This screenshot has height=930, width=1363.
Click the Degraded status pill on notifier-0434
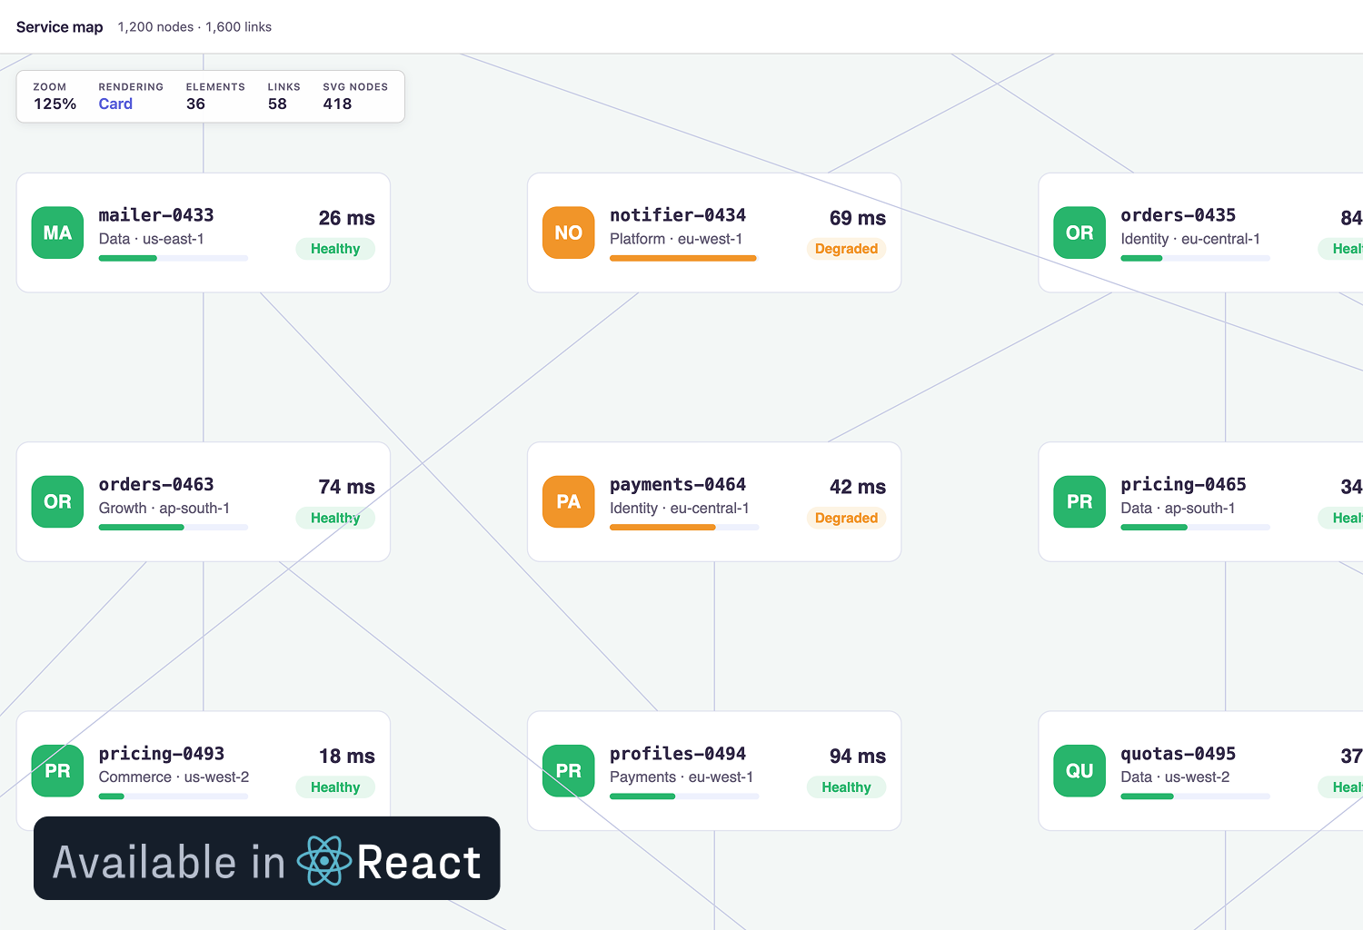[846, 249]
